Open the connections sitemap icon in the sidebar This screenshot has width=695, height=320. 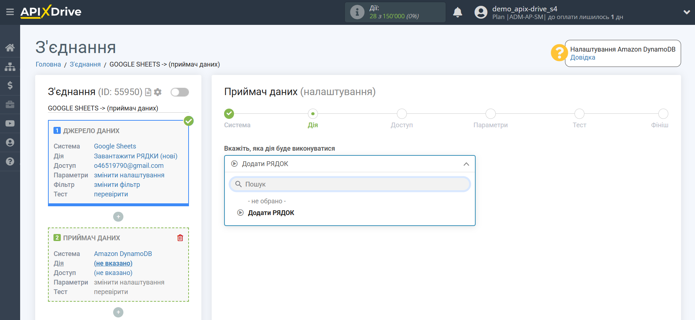click(10, 67)
